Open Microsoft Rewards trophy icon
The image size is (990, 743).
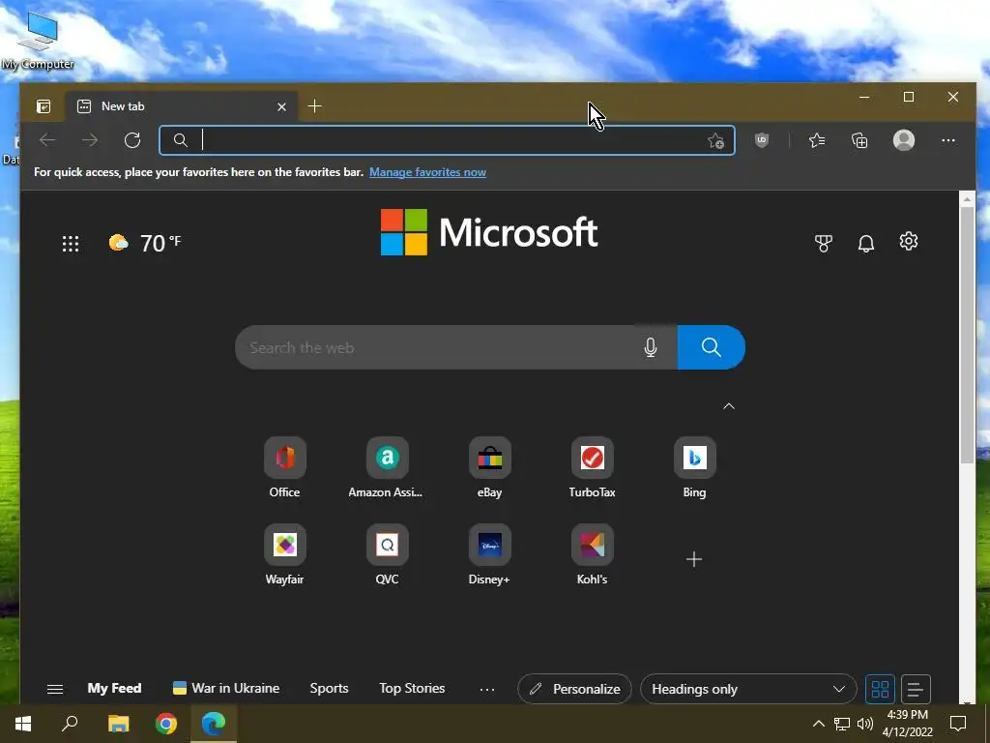[824, 243]
